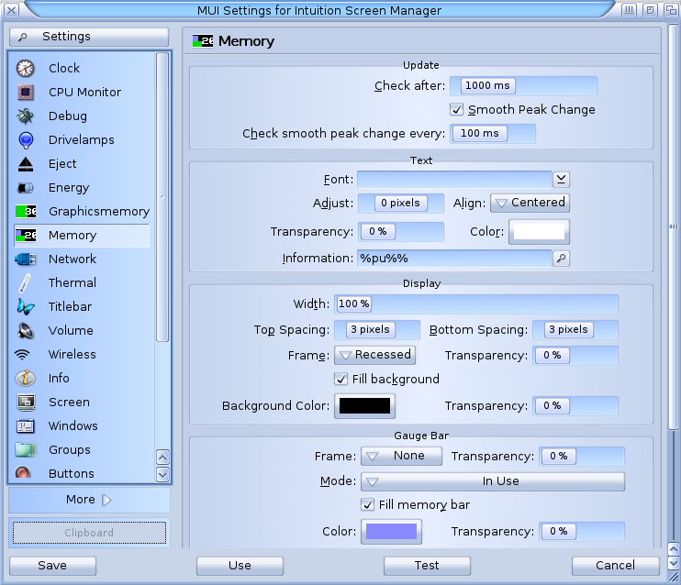Click the Save button
The width and height of the screenshot is (681, 585).
point(52,566)
